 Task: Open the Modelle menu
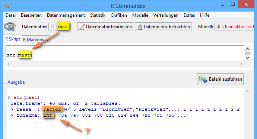(140, 15)
